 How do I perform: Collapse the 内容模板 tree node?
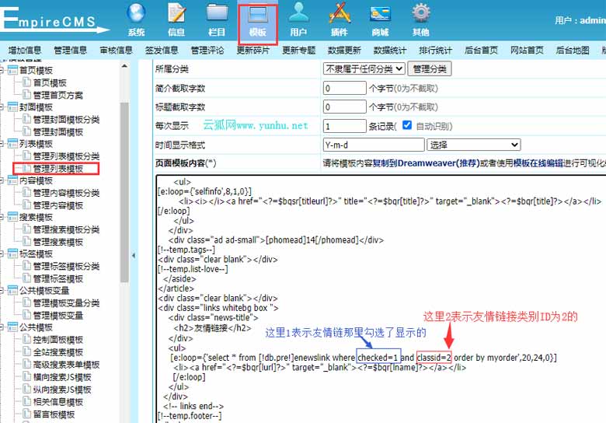coord(2,180)
